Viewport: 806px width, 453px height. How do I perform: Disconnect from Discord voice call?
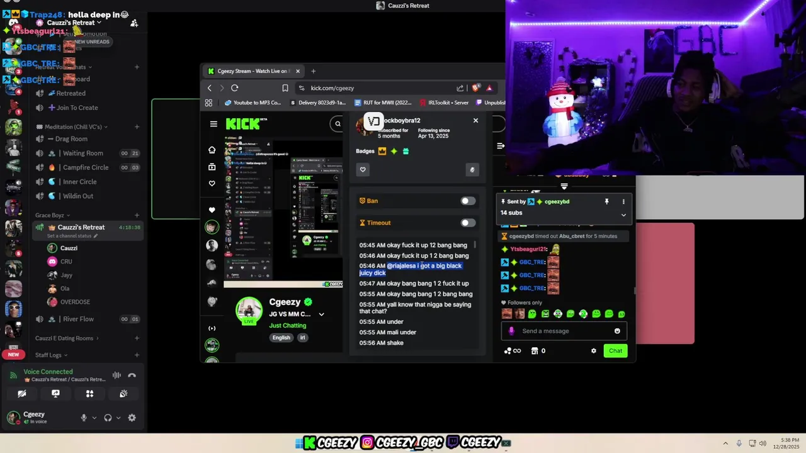132,376
